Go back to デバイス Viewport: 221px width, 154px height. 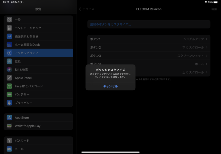click(86, 9)
